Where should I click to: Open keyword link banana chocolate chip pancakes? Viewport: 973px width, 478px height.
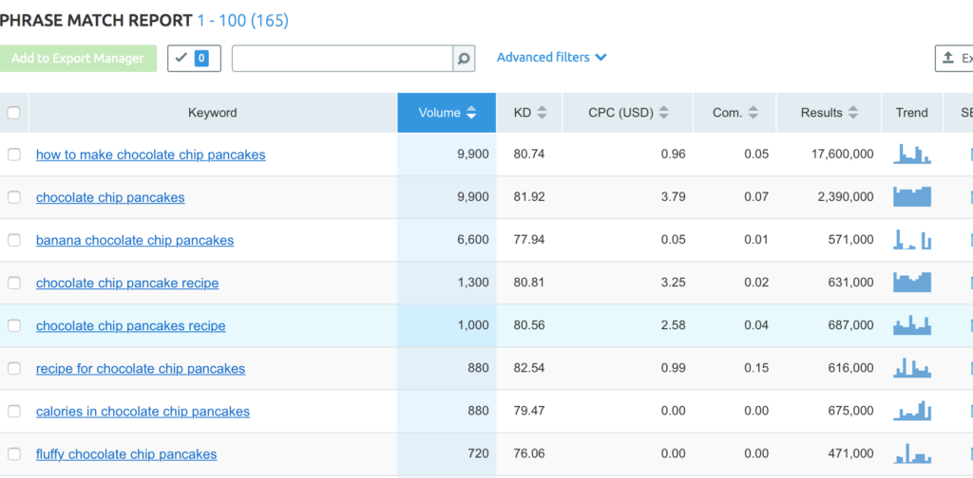tap(135, 240)
